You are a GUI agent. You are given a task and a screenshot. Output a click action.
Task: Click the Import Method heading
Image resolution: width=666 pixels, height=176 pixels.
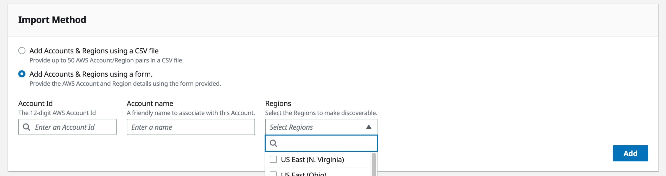tap(52, 19)
